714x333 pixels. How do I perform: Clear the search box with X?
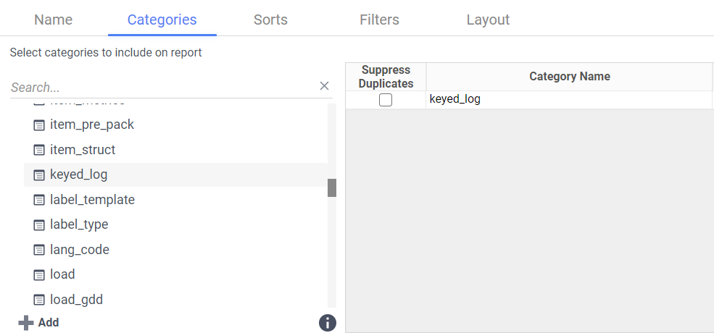pyautogui.click(x=324, y=86)
